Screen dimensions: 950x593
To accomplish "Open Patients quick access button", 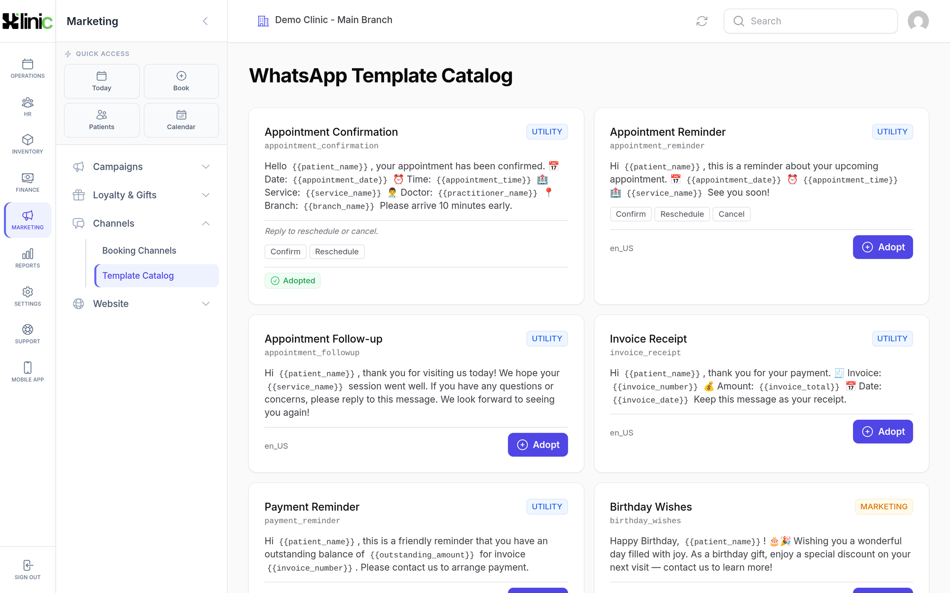I will [102, 120].
